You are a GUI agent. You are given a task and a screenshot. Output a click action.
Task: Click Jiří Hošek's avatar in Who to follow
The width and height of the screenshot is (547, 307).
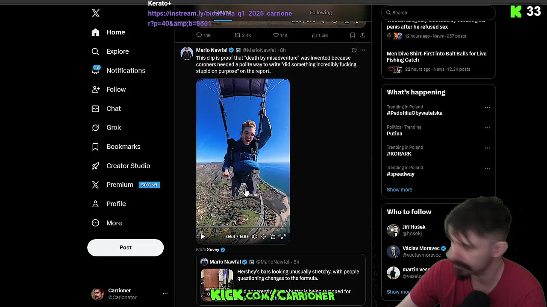(x=393, y=230)
